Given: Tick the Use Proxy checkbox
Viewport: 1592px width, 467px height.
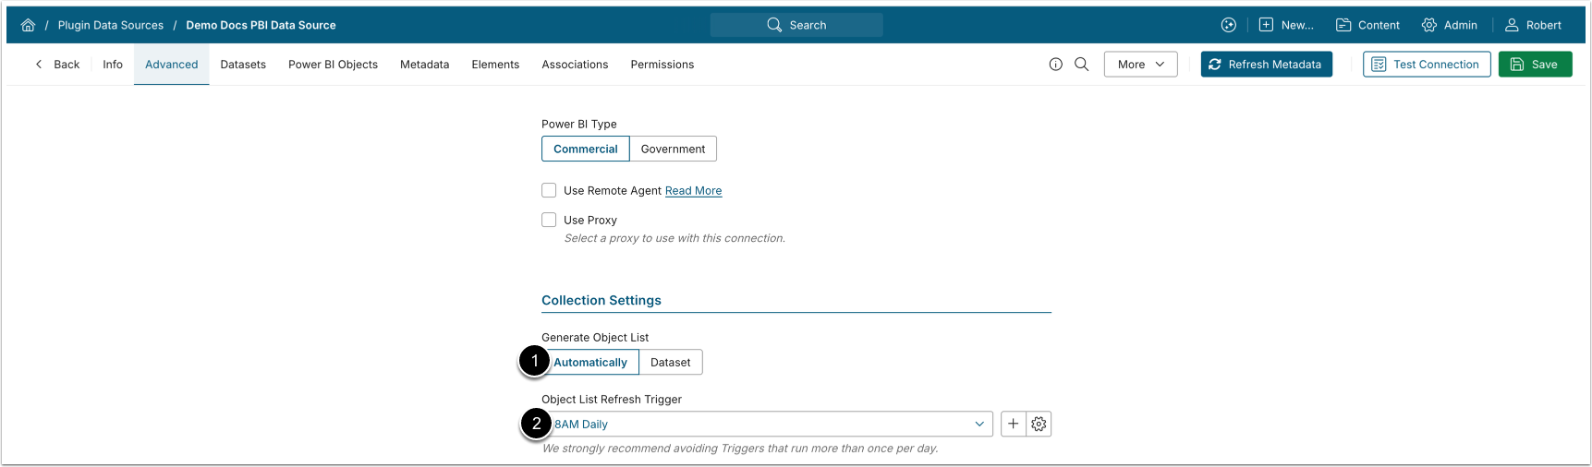Looking at the screenshot, I should click(549, 220).
